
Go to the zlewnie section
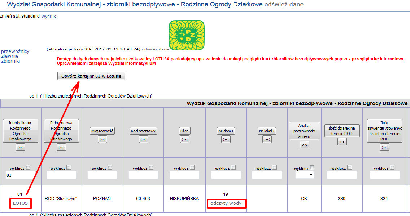click(10, 56)
